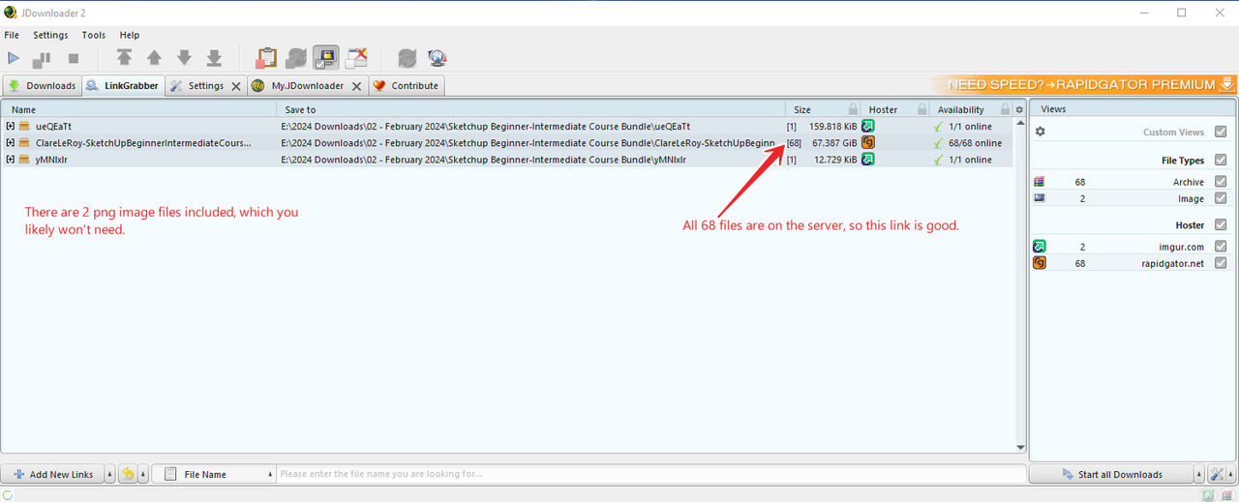Click the hoster icon in ueQEaTt row

pos(868,126)
